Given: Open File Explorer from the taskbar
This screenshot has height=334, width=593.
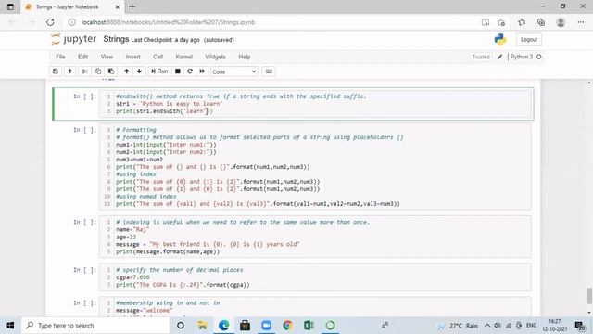Looking at the screenshot, I should pyautogui.click(x=202, y=326).
